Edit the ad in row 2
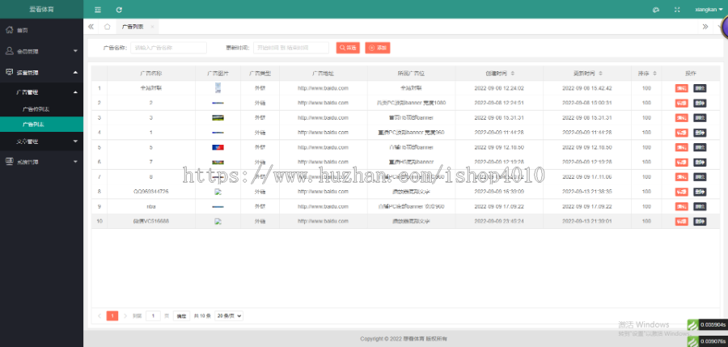728x347 pixels. [x=682, y=103]
